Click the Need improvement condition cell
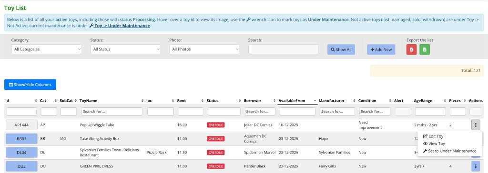 [369, 125]
